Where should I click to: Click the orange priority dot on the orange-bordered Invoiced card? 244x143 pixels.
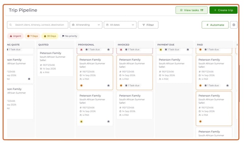click(121, 85)
